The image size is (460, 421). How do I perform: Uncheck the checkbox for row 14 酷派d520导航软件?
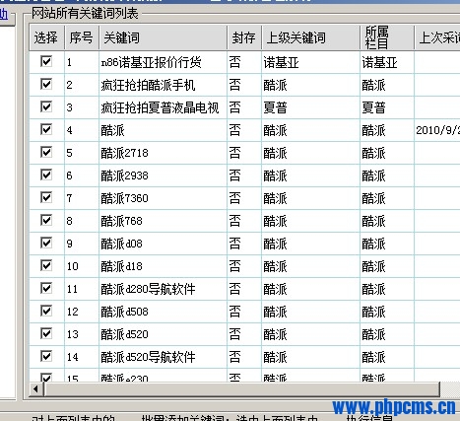point(46,356)
